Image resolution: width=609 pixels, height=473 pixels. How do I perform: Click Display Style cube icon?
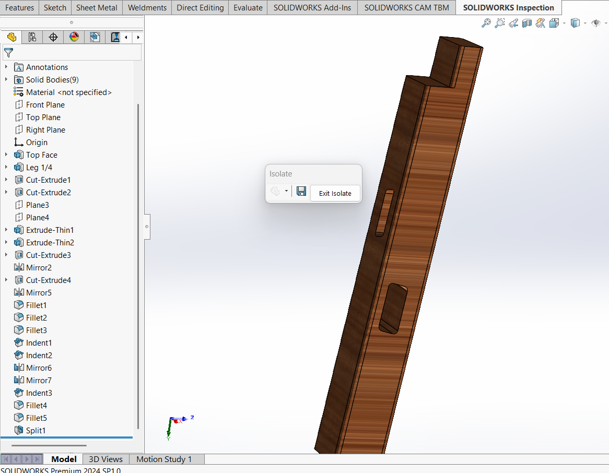575,23
